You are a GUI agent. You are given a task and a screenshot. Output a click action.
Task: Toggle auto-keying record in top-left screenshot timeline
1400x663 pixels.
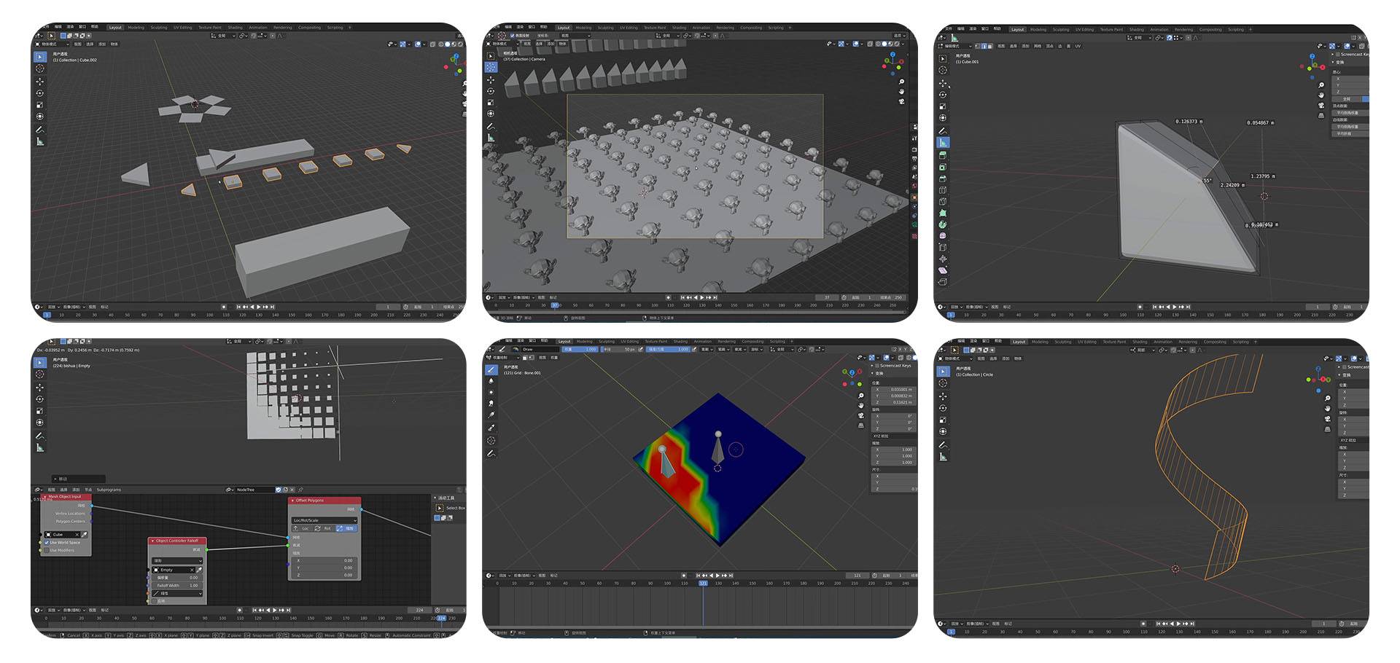tap(224, 307)
